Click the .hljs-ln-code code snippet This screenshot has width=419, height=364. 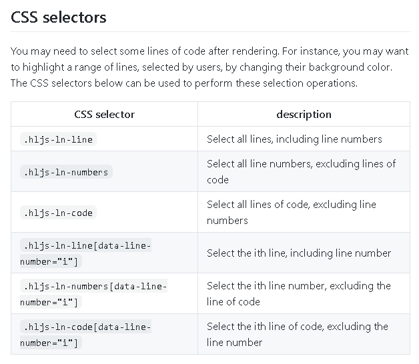coord(58,213)
